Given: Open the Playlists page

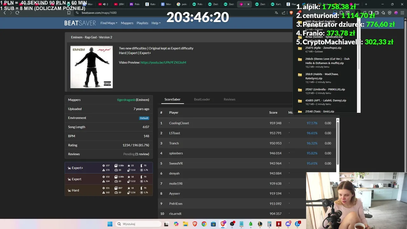Looking at the screenshot, I should click(x=142, y=23).
